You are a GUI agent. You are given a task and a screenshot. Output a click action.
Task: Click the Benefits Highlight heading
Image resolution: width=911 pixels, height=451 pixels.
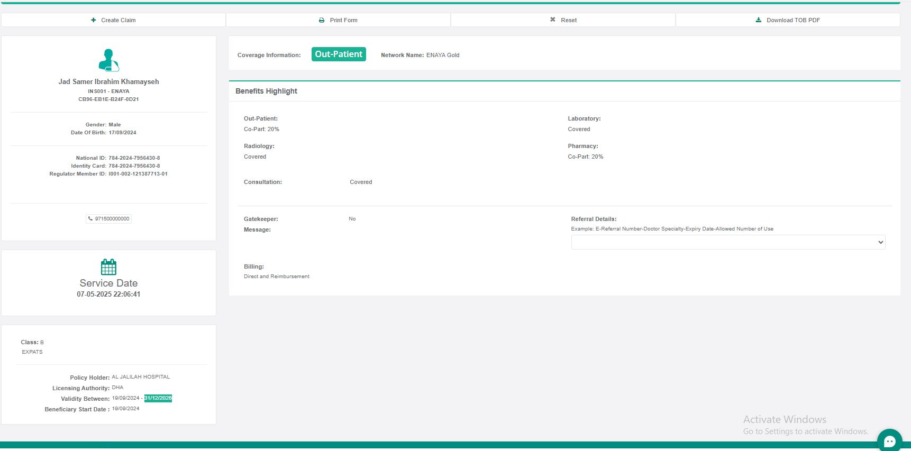click(x=266, y=91)
